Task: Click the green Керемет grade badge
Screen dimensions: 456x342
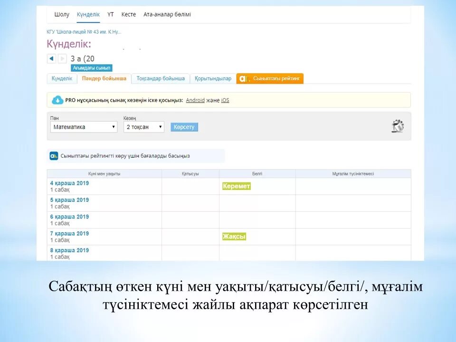Action: tap(236, 186)
